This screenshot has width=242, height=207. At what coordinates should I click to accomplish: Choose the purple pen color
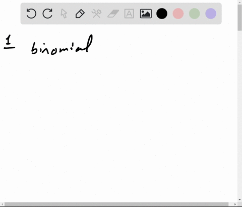[211, 14]
